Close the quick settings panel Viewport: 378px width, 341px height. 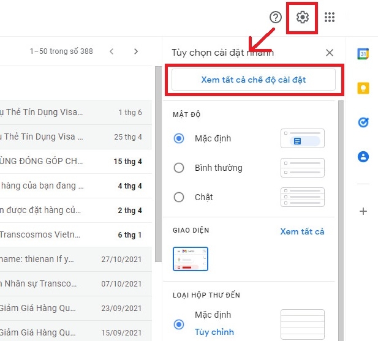click(330, 53)
